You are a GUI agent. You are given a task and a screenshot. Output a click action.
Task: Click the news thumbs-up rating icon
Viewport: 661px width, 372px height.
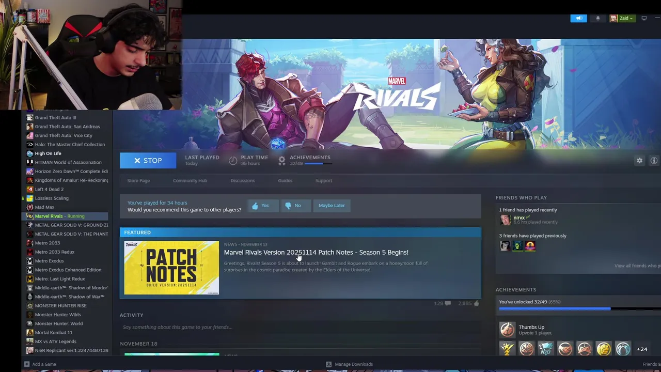[x=476, y=303]
